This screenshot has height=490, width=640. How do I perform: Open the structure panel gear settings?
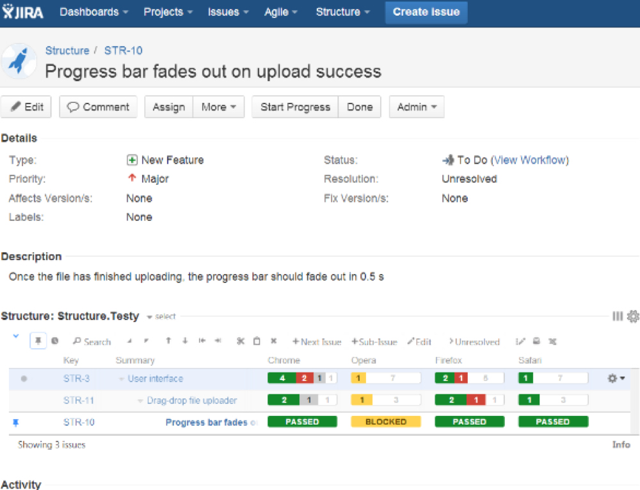(633, 316)
